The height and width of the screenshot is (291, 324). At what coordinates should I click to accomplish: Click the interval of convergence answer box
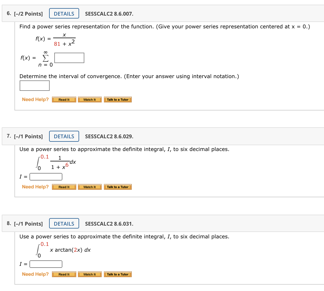(x=34, y=86)
